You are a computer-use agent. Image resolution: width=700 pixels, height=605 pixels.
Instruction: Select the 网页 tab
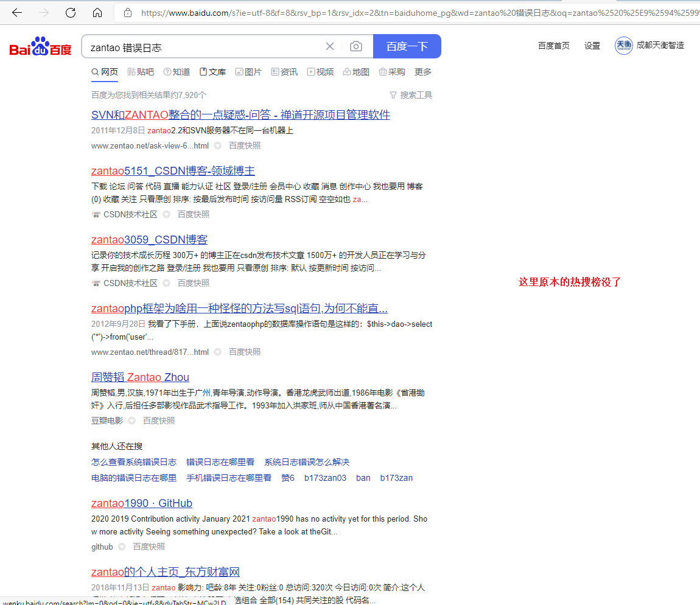(105, 72)
